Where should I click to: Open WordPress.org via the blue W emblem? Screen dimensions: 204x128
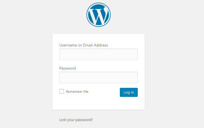point(99,15)
